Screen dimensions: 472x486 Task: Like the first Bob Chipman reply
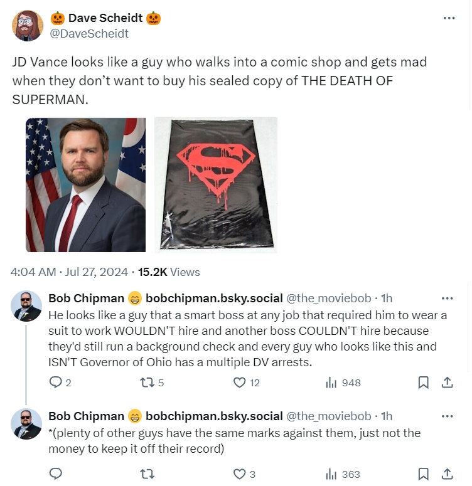coord(239,383)
